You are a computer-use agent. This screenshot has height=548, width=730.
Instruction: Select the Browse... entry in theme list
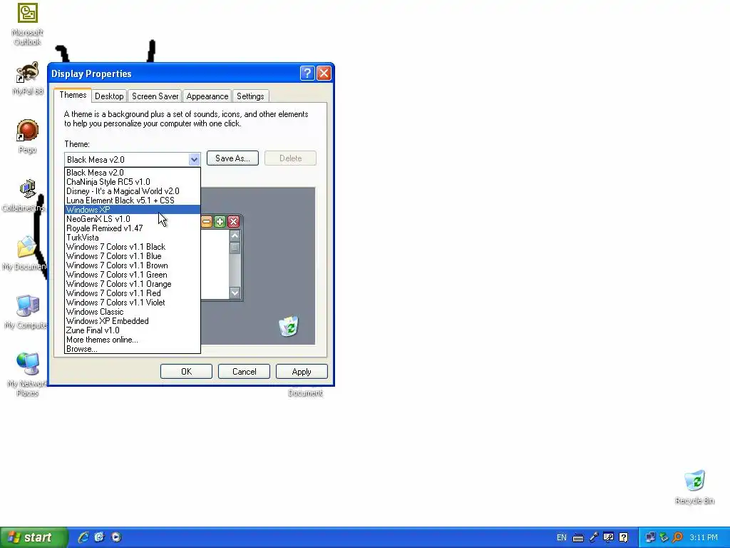(132, 349)
